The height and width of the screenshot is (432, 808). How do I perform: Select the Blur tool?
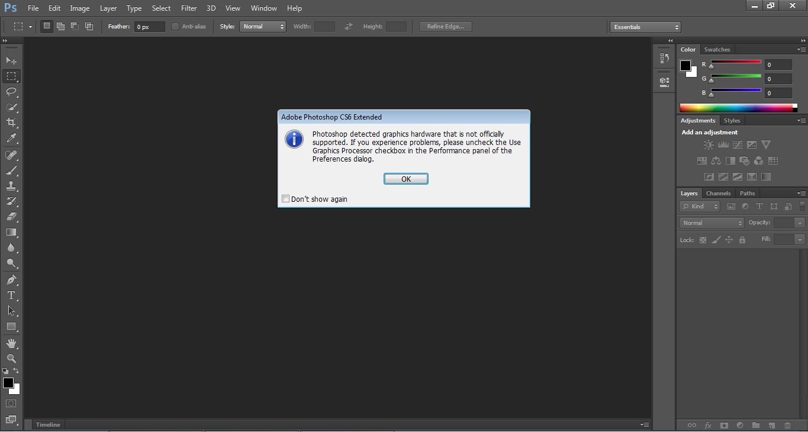click(x=11, y=247)
